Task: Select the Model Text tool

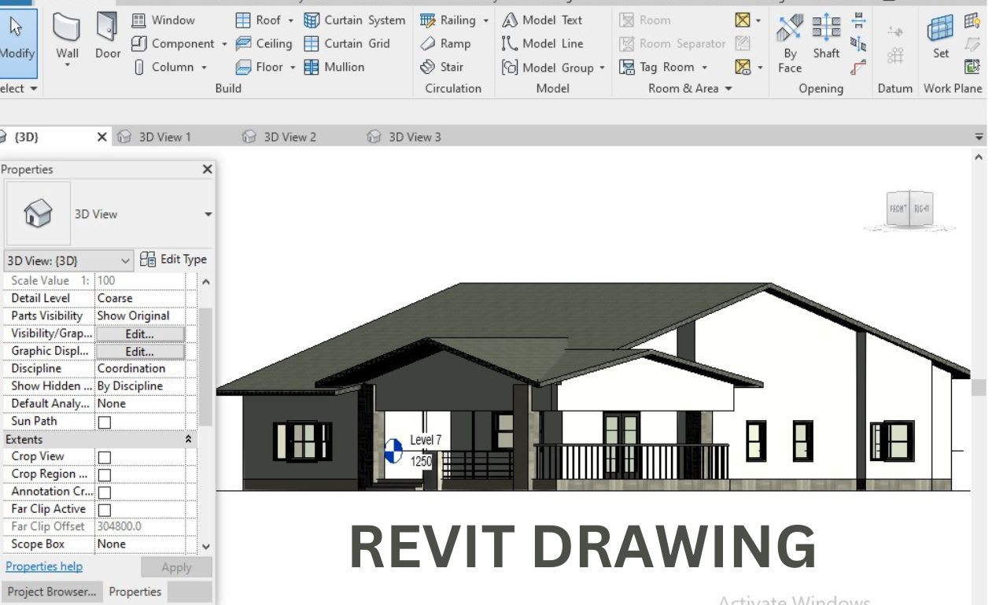Action: click(548, 20)
